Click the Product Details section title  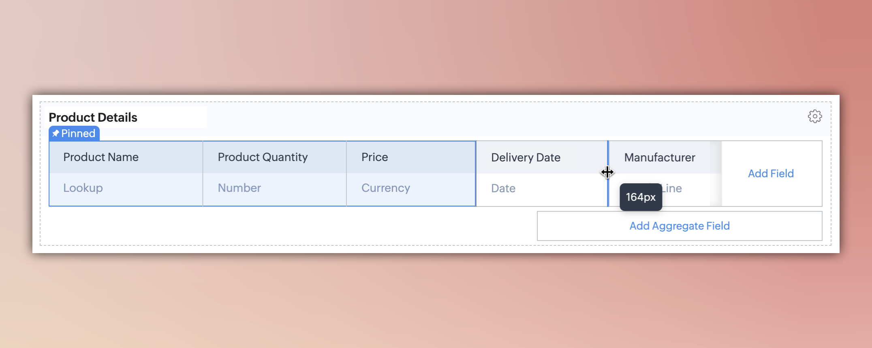pyautogui.click(x=93, y=117)
